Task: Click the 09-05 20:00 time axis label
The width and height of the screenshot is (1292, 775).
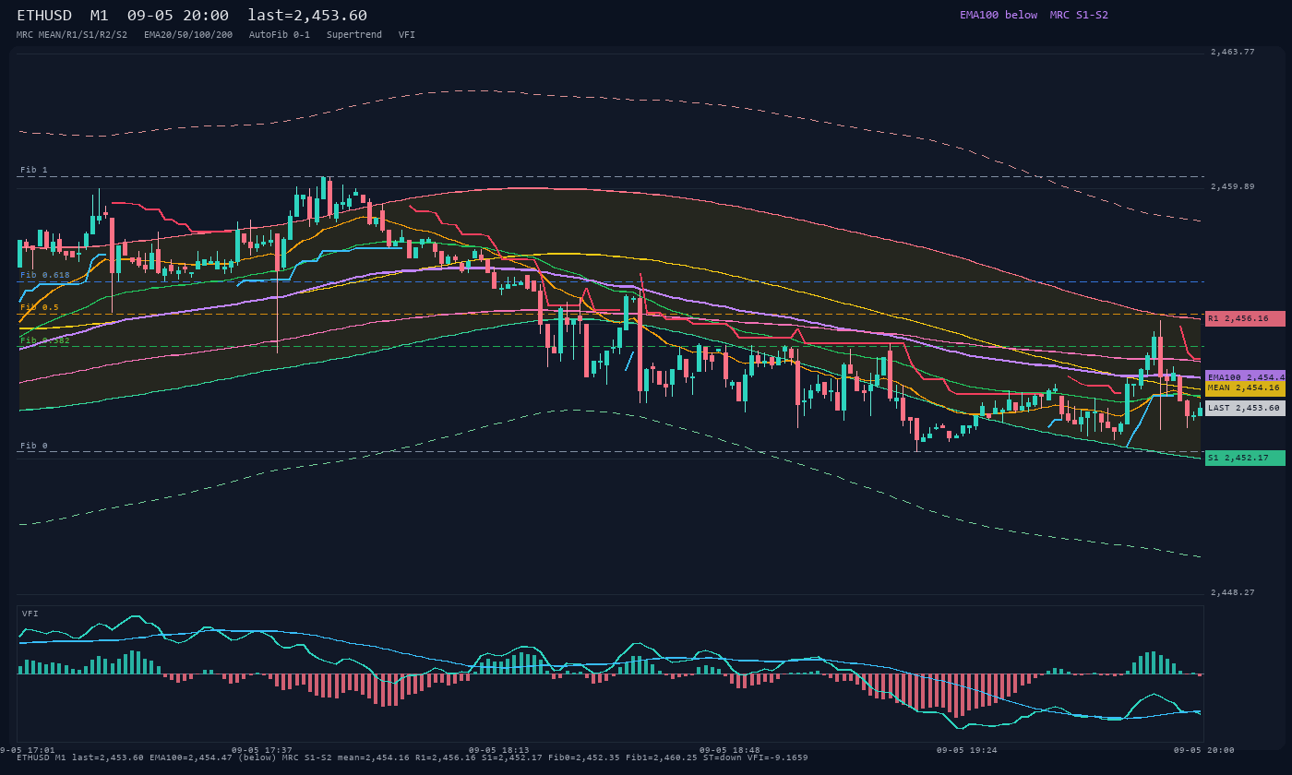Action: click(1204, 750)
